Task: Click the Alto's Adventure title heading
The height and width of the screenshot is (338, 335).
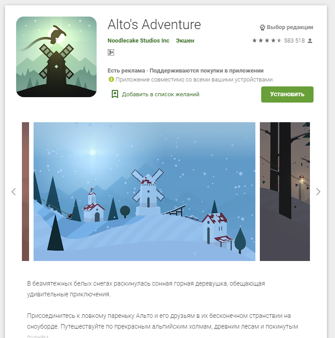Action: [x=154, y=24]
